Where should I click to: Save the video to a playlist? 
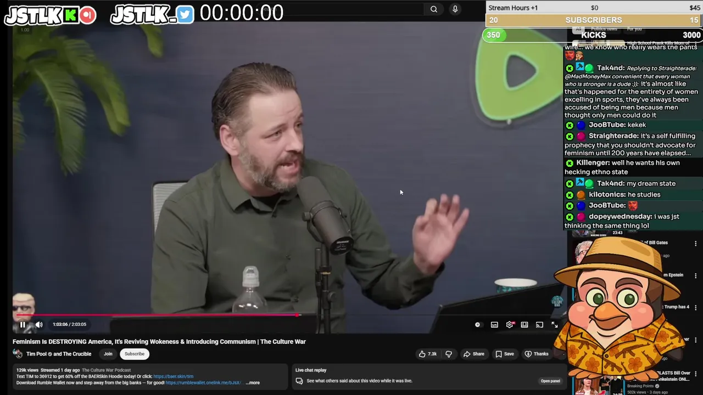[505, 354]
